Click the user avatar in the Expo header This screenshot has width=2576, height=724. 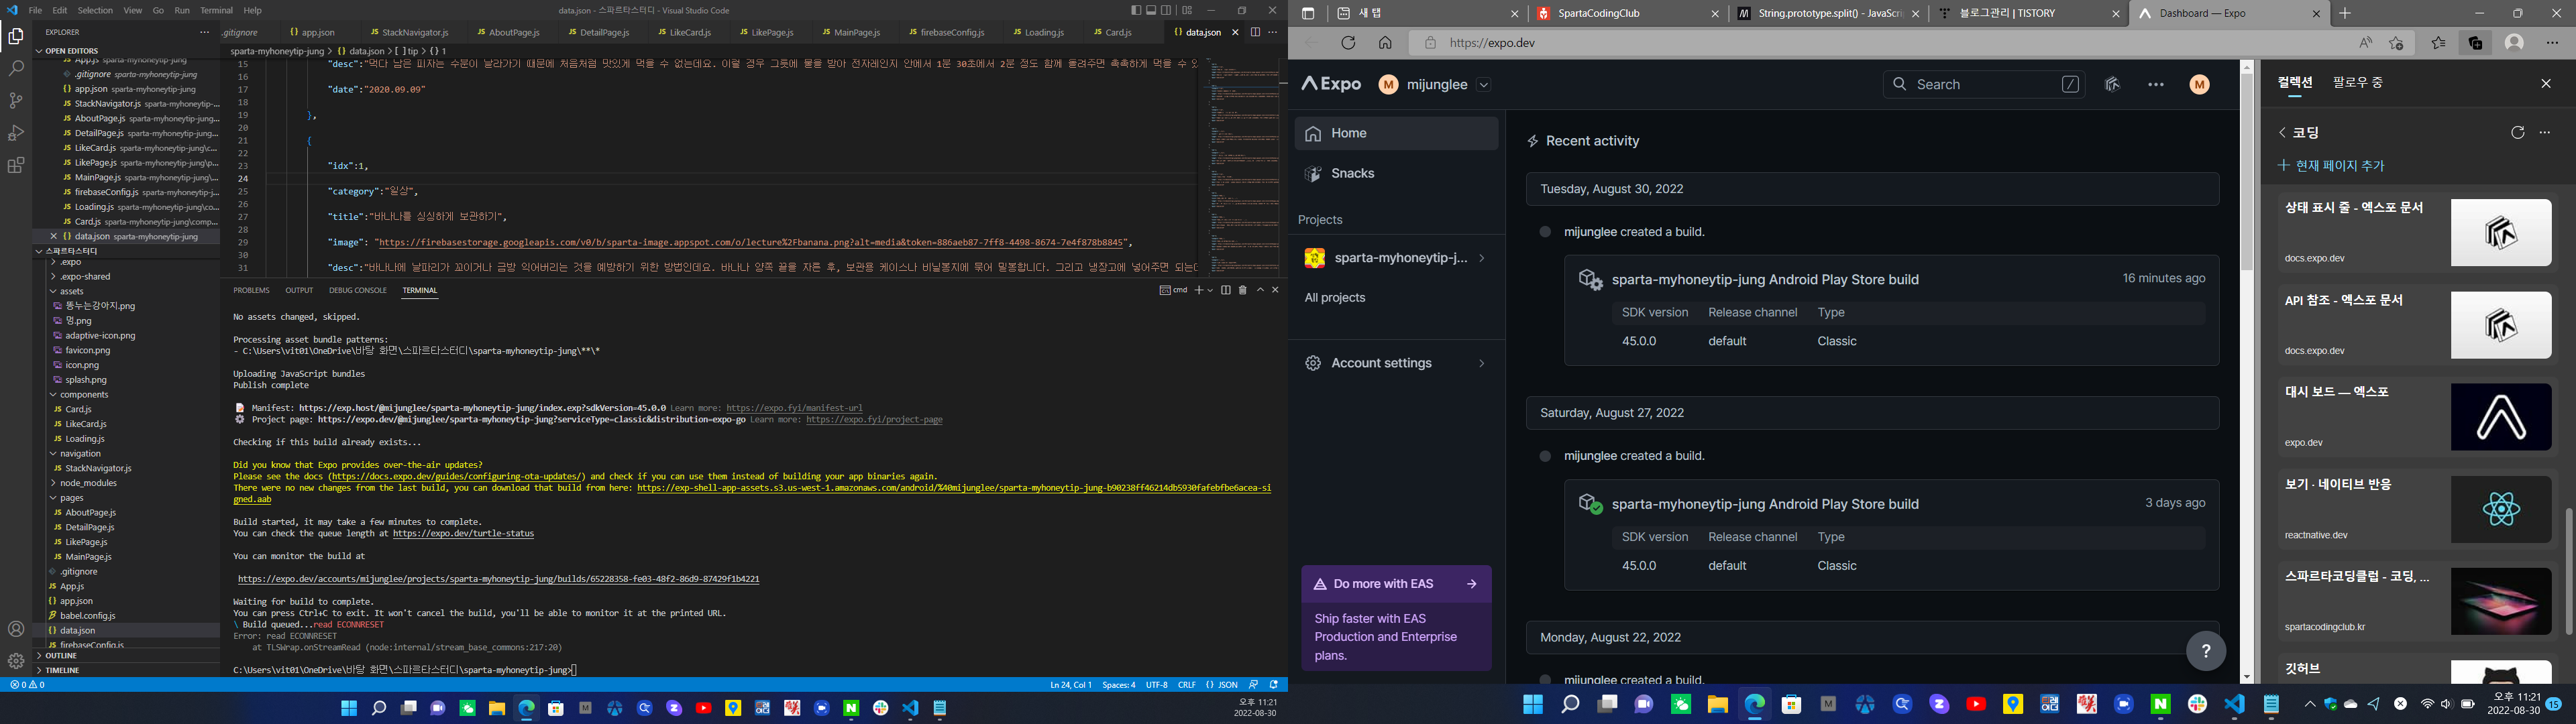pyautogui.click(x=2200, y=85)
